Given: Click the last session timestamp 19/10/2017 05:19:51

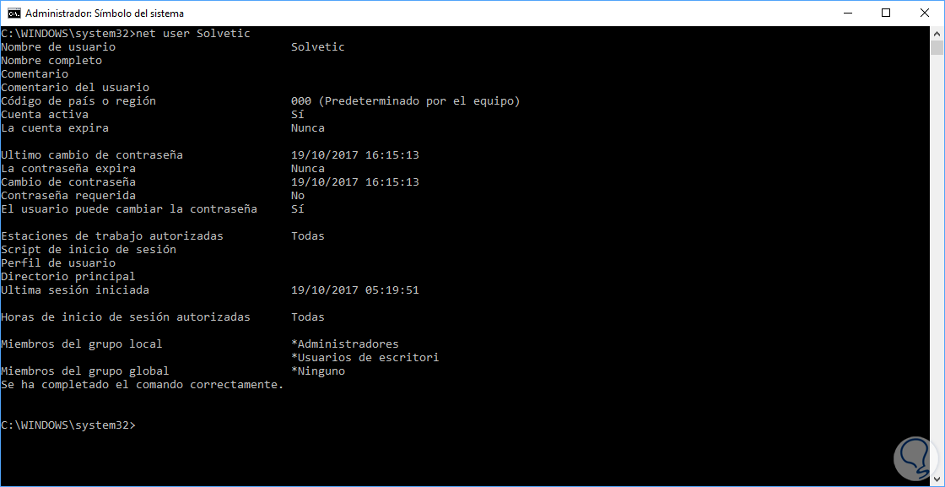Looking at the screenshot, I should 354,290.
